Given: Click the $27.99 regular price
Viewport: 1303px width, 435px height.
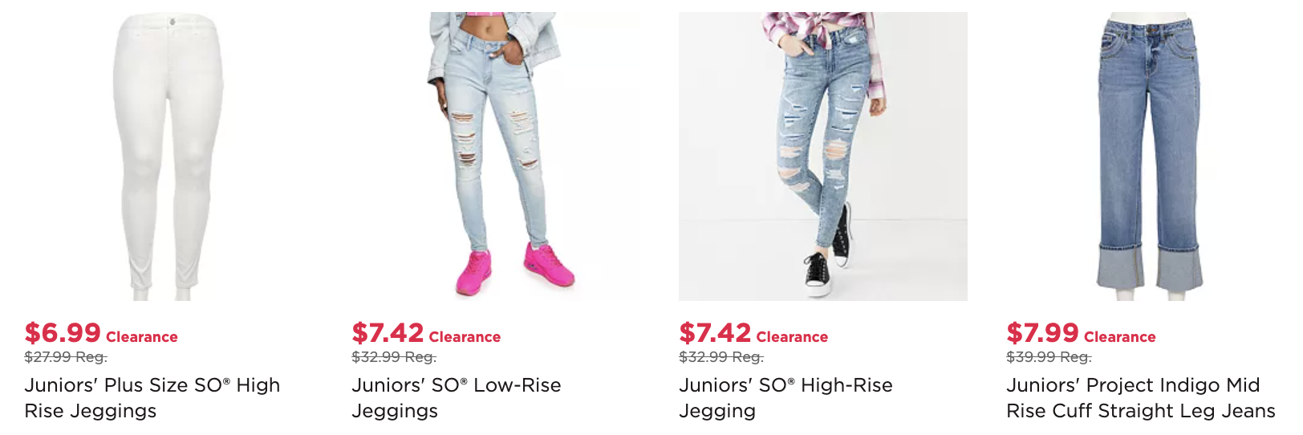Looking at the screenshot, I should tap(66, 357).
